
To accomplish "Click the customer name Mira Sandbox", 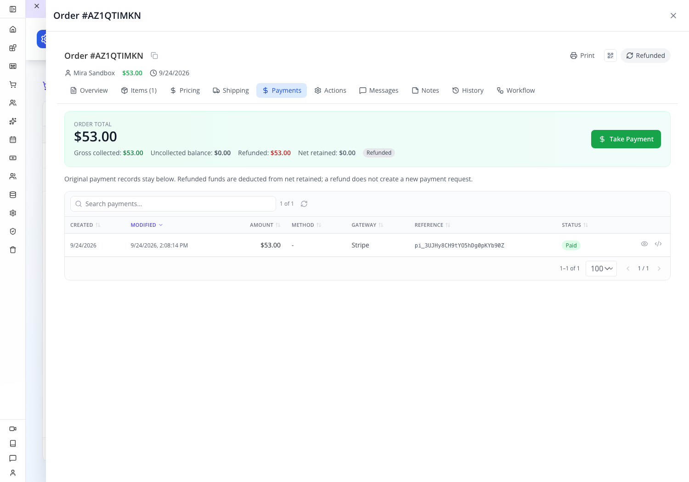I will pyautogui.click(x=94, y=73).
